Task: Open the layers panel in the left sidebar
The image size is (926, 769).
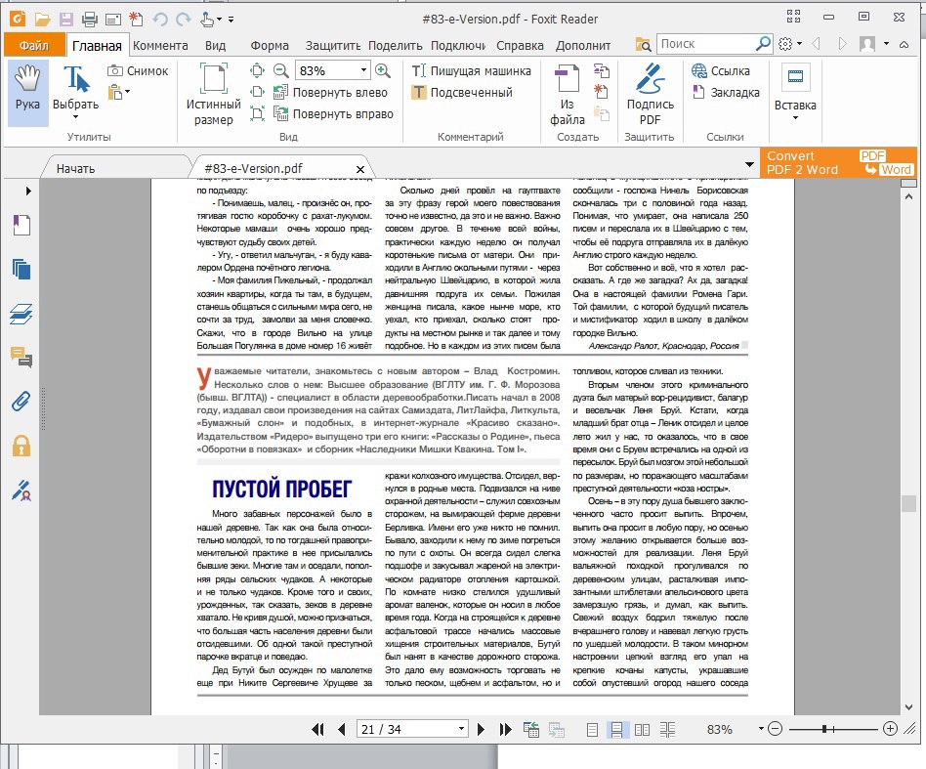Action: [21, 313]
